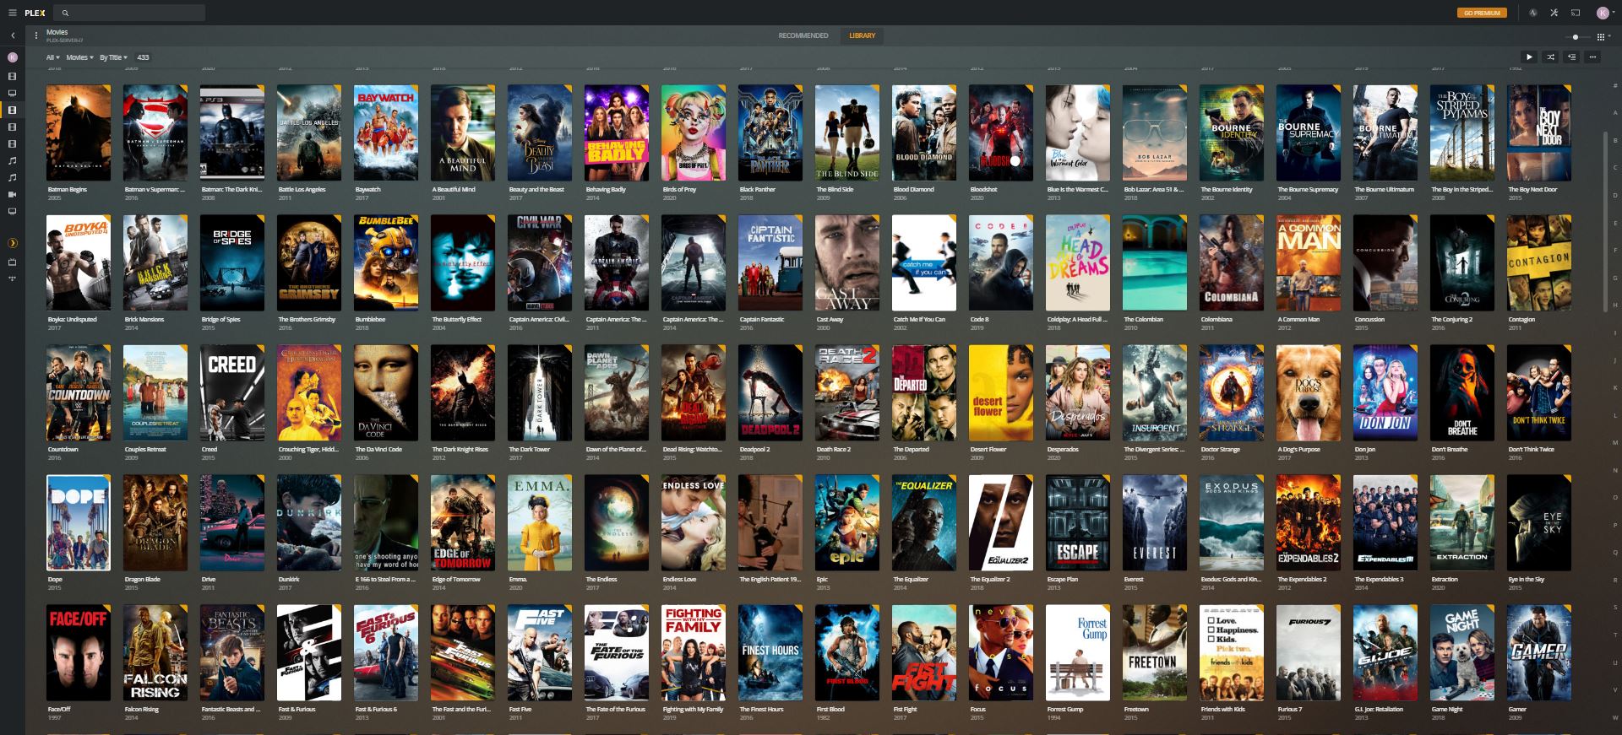Jump to letter M in alphabet index
This screenshot has height=735, width=1622.
1615,442
